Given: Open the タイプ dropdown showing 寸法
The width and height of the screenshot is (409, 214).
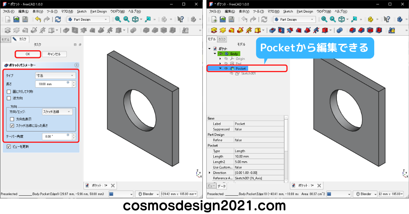Looking at the screenshot, I should click(x=56, y=75).
